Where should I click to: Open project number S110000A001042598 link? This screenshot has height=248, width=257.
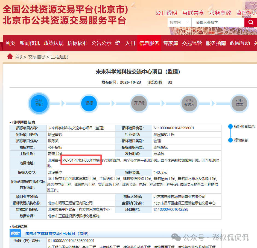171,209
